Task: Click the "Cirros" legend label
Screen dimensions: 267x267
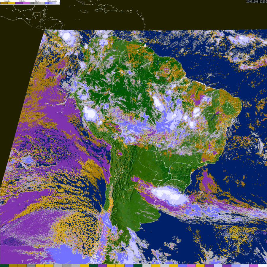Action: [x=37, y=1]
